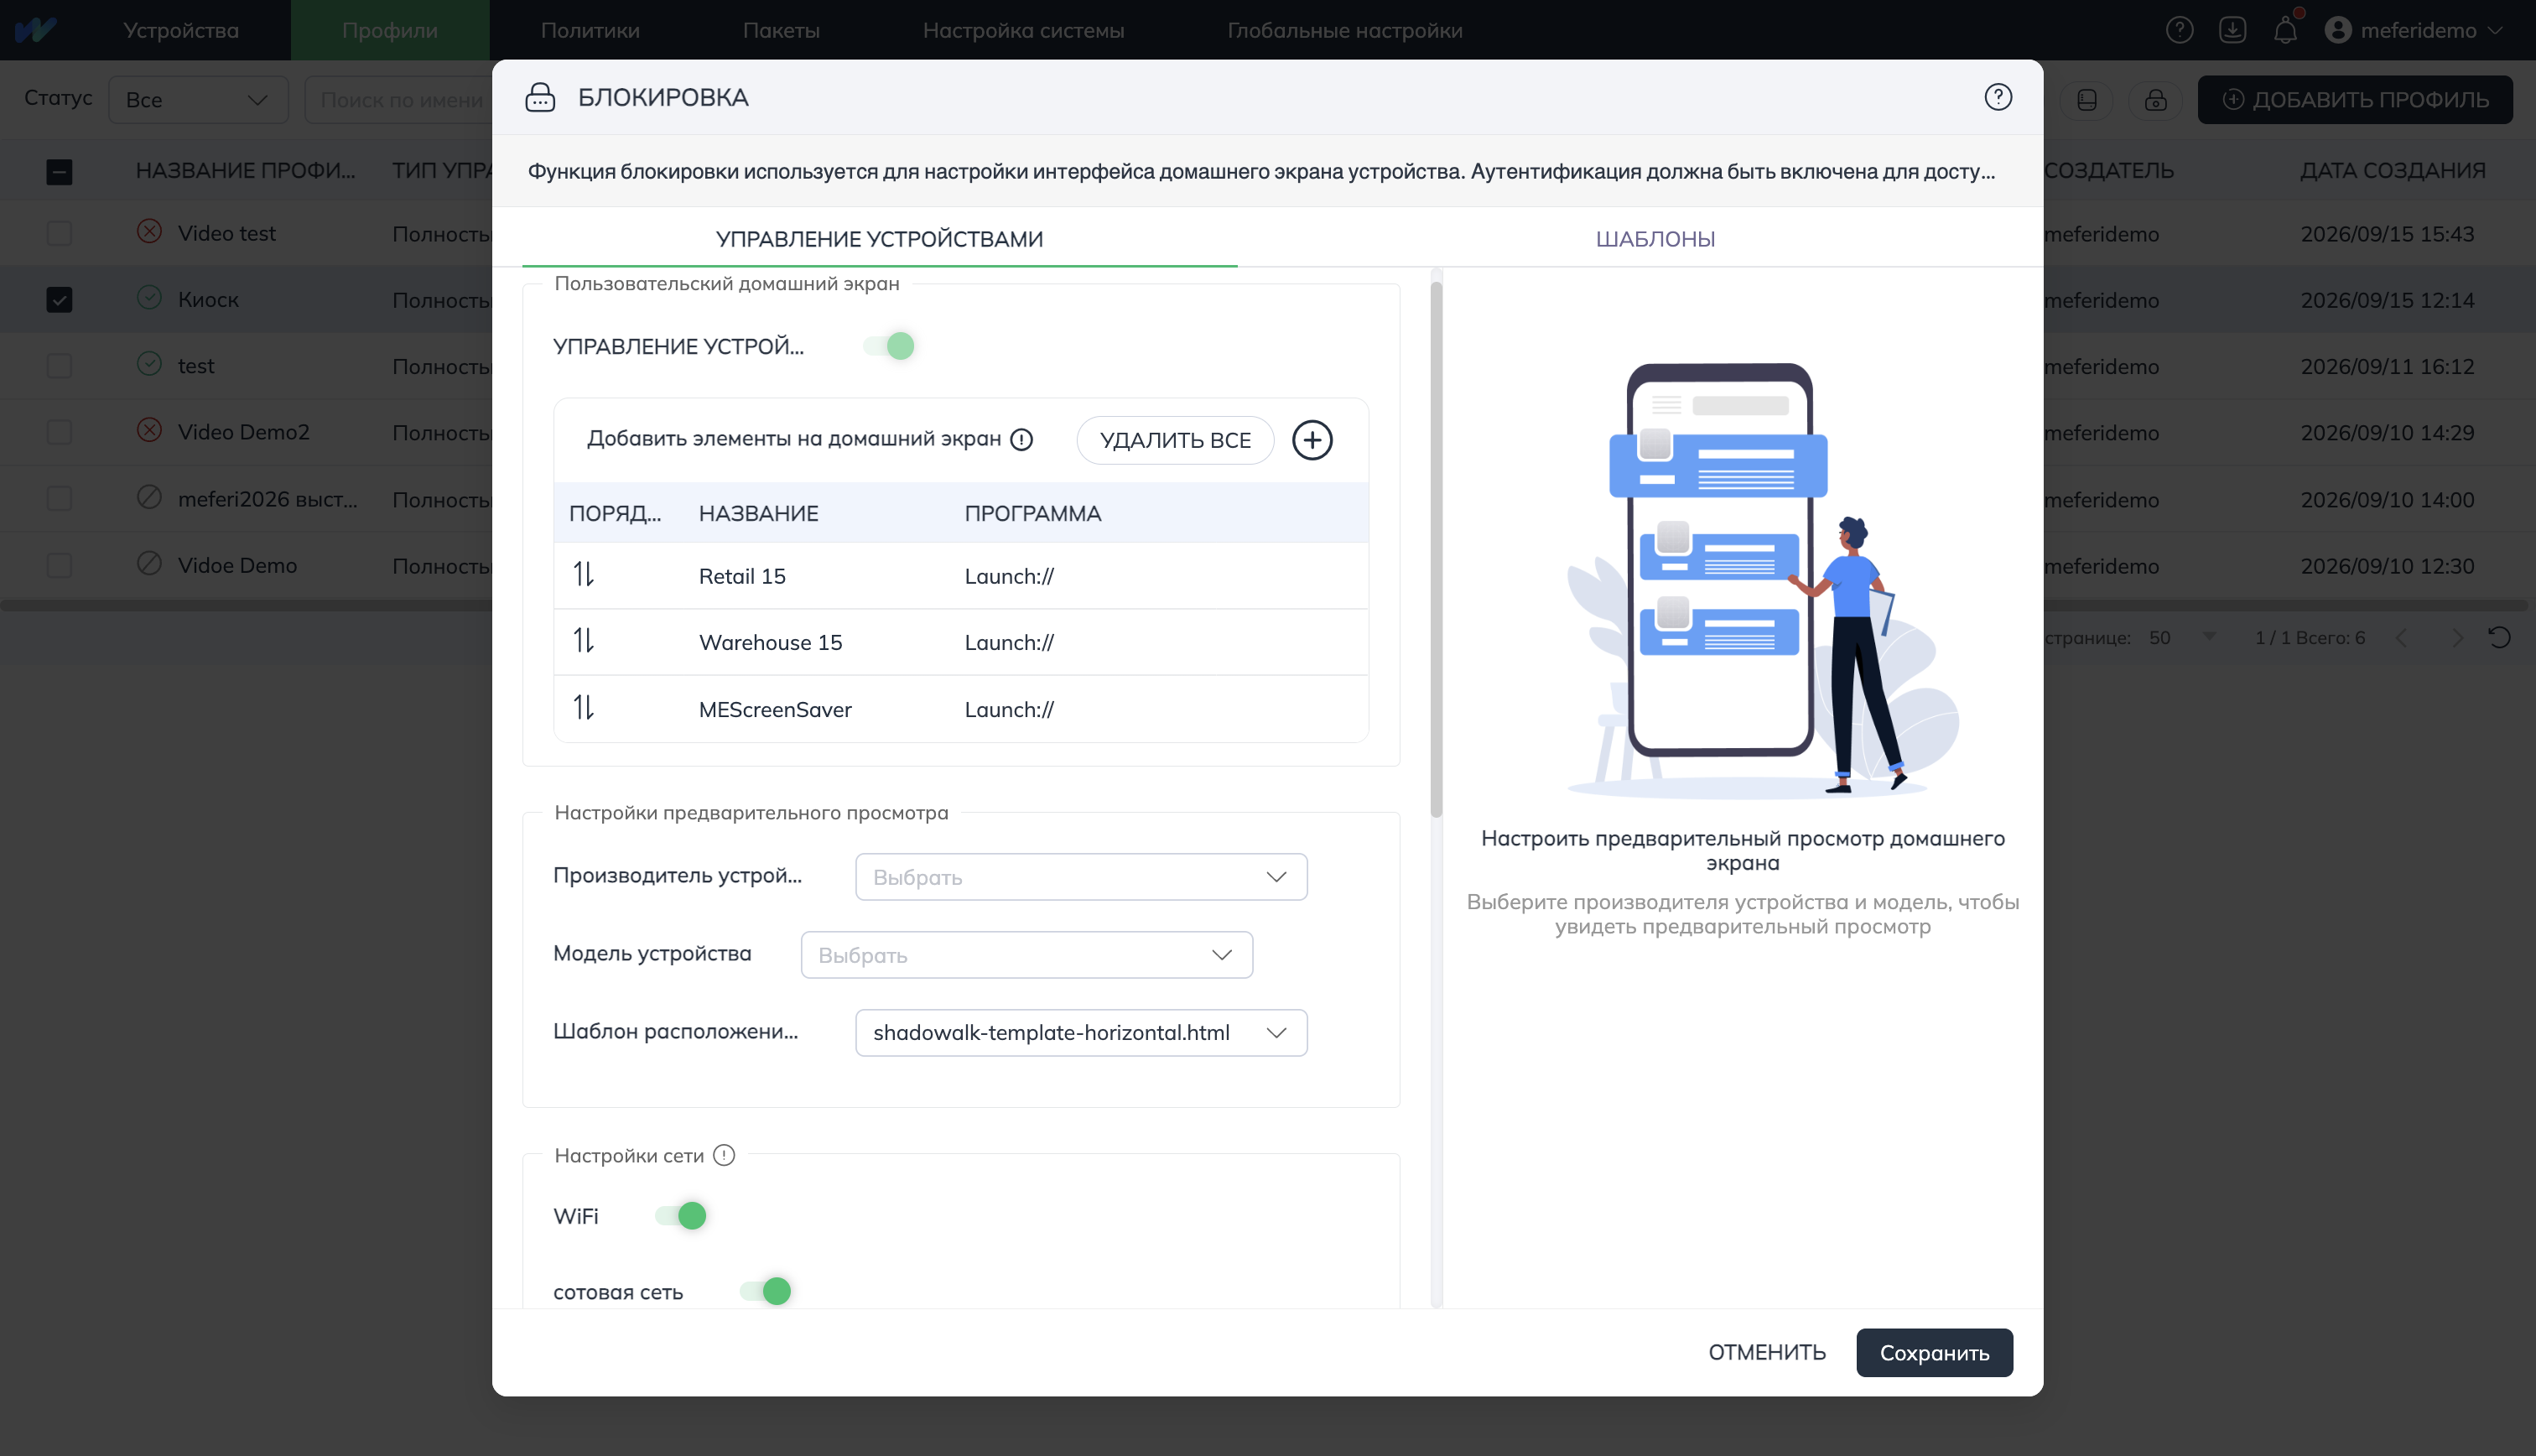Open the Статус filter dropdown showing Все
The height and width of the screenshot is (1456, 2536).
point(198,99)
